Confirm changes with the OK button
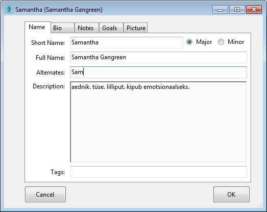 point(231,195)
